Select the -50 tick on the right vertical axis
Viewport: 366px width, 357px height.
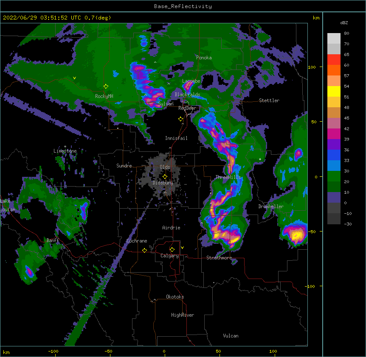point(312,231)
